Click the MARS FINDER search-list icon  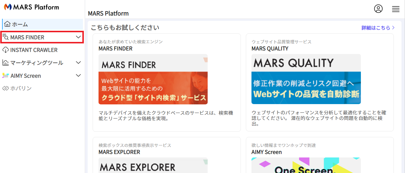6,37
